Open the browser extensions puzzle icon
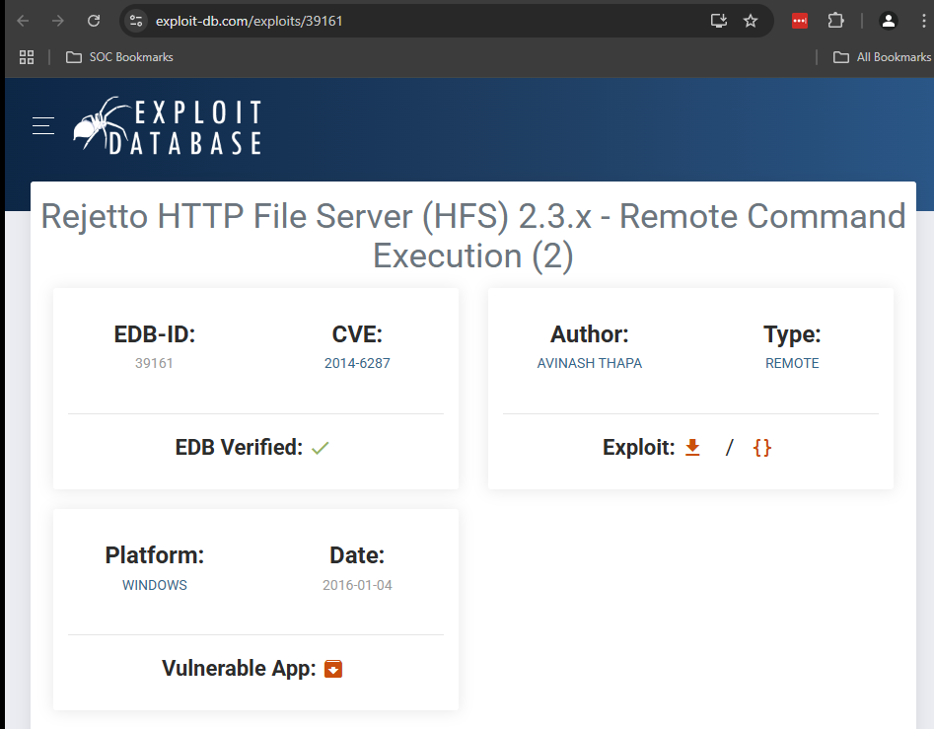The height and width of the screenshot is (729, 934). click(x=836, y=21)
